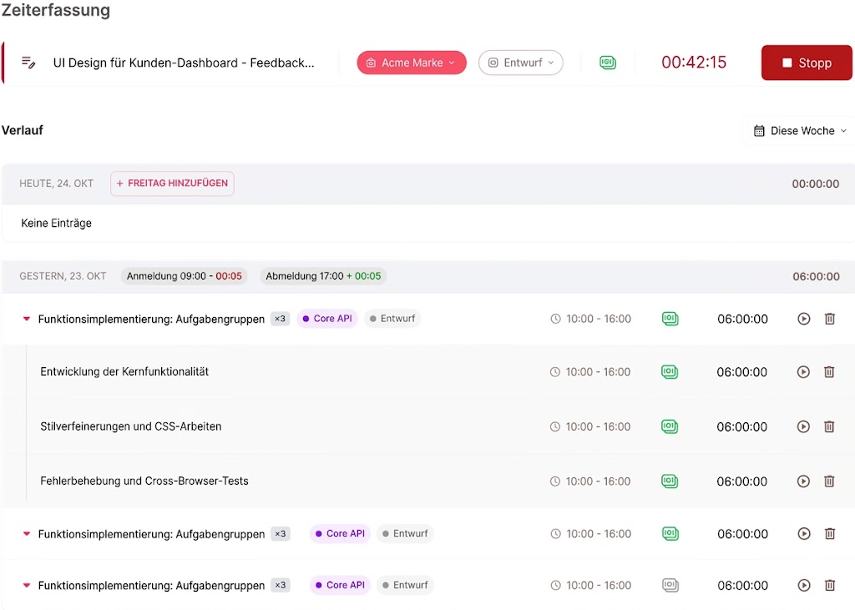Screen dimensions: 855x610
Task: Select the 'Entwicklung der Kernfunktionalität' entry
Action: coord(124,372)
